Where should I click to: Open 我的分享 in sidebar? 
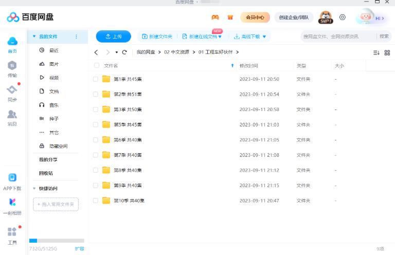coord(48,159)
